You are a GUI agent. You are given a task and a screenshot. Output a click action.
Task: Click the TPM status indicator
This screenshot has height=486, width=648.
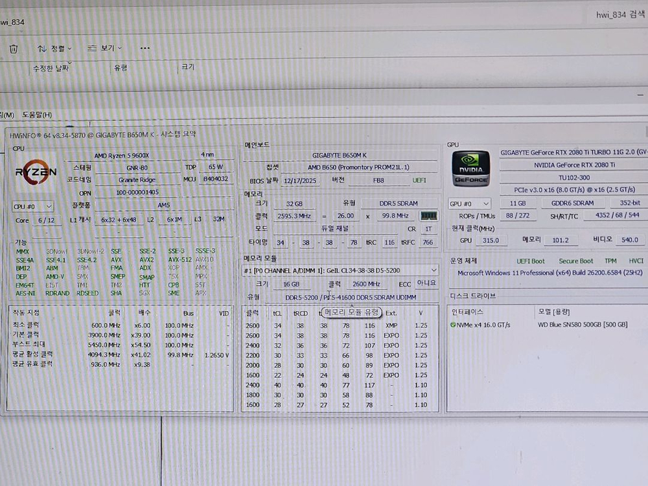[612, 260]
